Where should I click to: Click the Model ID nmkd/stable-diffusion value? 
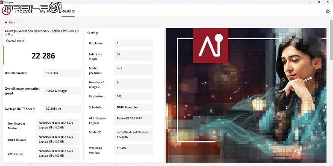tap(133, 134)
